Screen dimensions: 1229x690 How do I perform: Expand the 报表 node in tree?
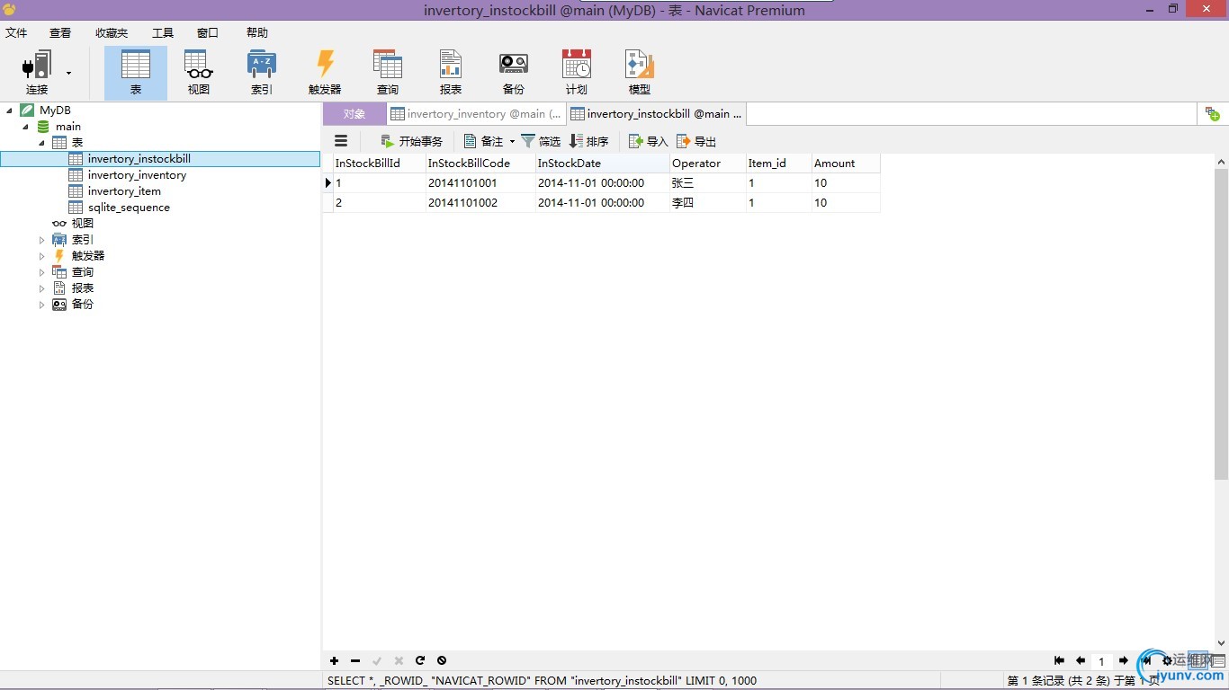pyautogui.click(x=42, y=288)
